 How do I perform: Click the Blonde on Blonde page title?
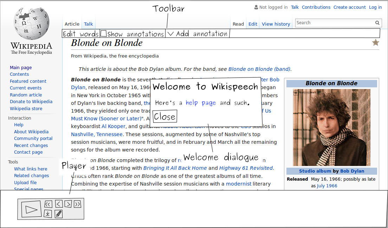pos(106,43)
